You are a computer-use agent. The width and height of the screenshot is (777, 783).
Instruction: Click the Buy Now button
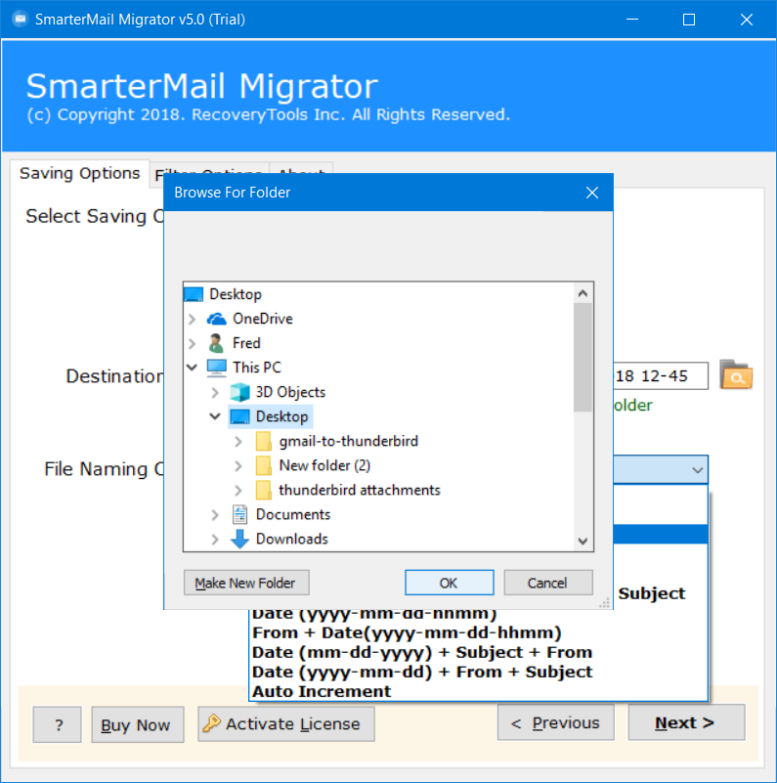138,724
